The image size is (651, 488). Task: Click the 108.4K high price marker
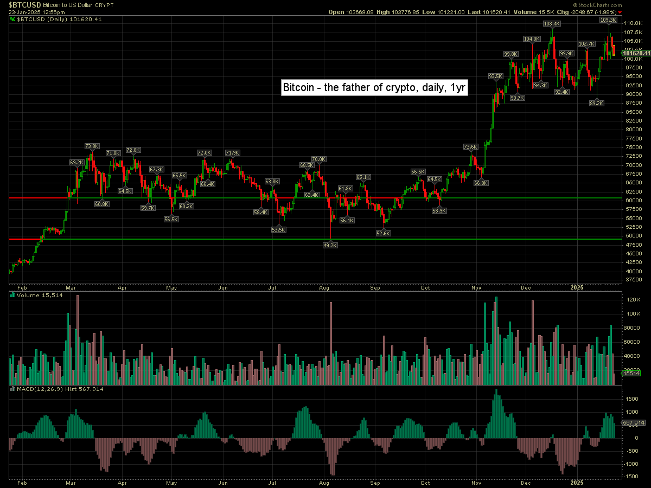(552, 24)
